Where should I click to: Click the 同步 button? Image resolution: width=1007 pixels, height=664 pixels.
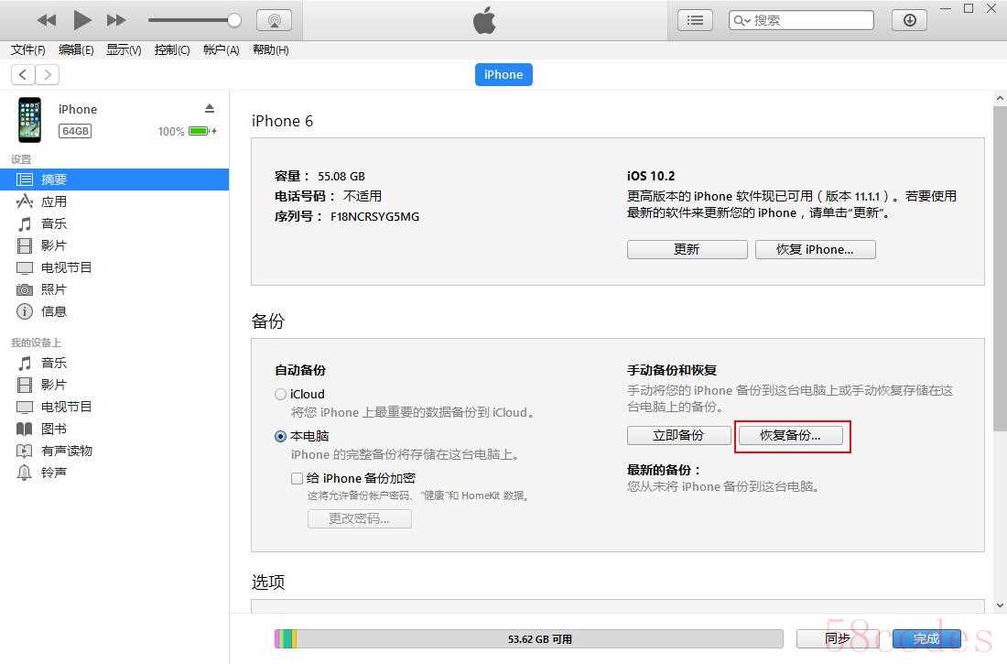[838, 638]
